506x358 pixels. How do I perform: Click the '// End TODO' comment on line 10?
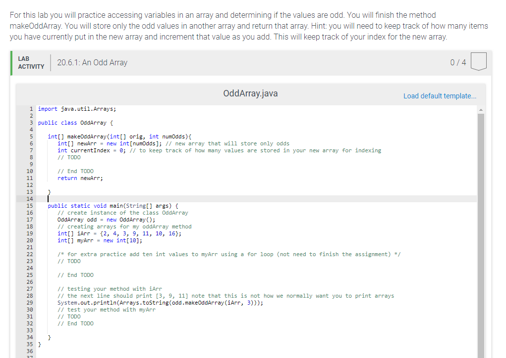coord(75,171)
